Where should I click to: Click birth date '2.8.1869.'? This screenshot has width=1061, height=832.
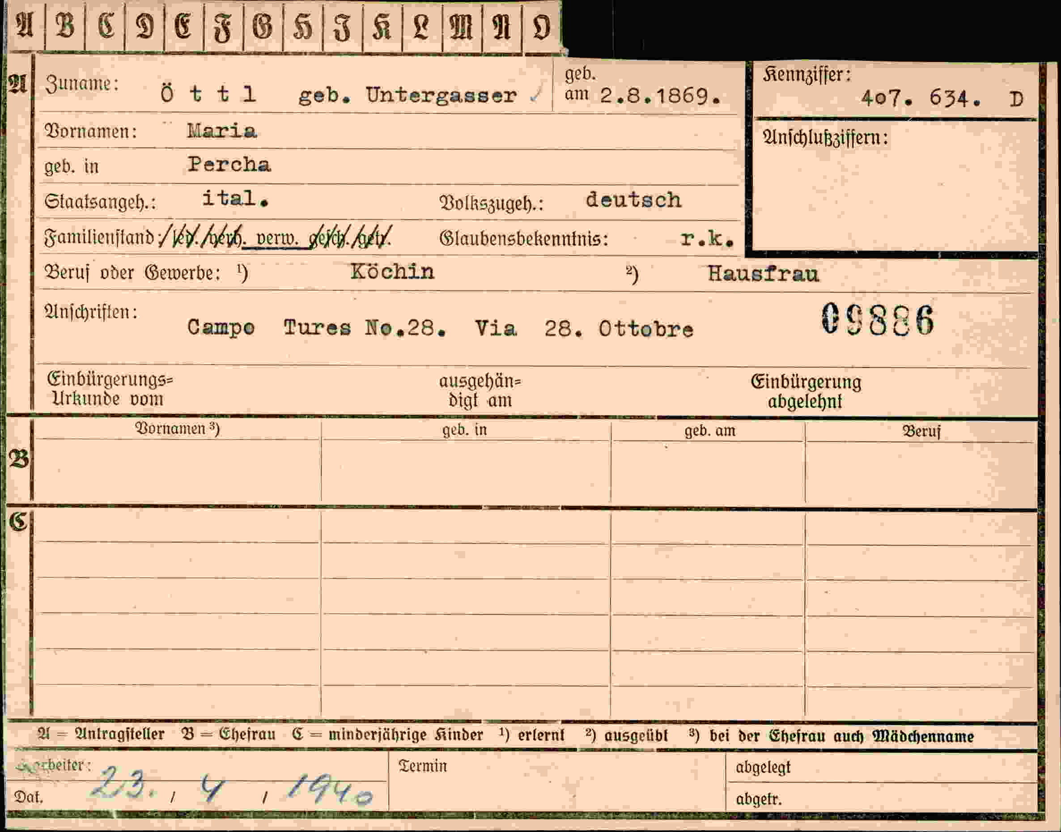click(x=661, y=96)
